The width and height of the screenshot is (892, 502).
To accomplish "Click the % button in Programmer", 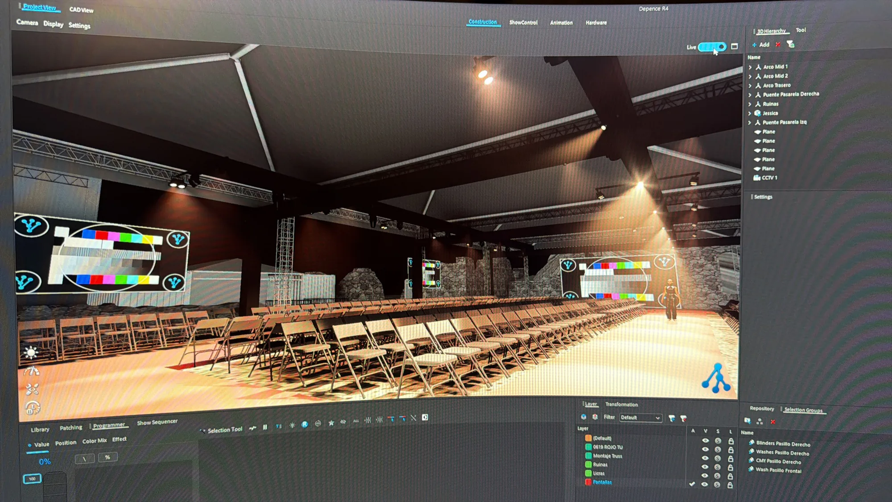I will (107, 457).
